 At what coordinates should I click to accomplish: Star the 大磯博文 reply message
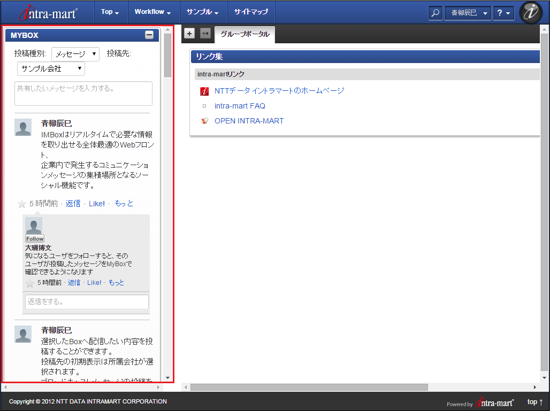point(30,283)
